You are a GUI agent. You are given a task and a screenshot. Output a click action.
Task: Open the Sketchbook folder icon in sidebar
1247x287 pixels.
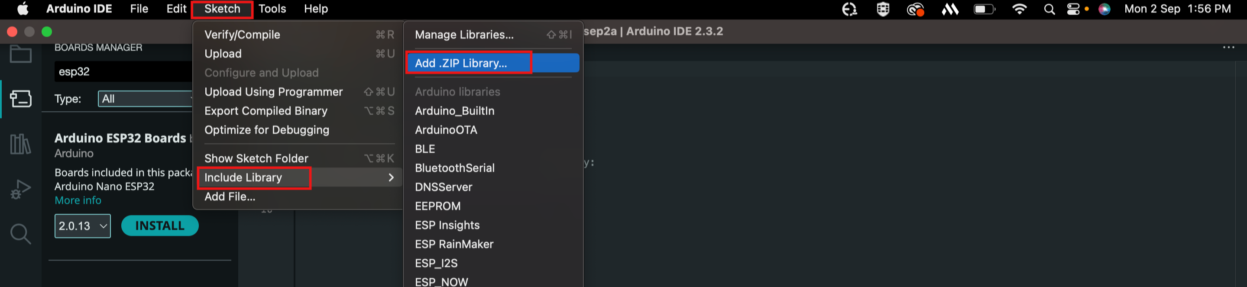(21, 54)
